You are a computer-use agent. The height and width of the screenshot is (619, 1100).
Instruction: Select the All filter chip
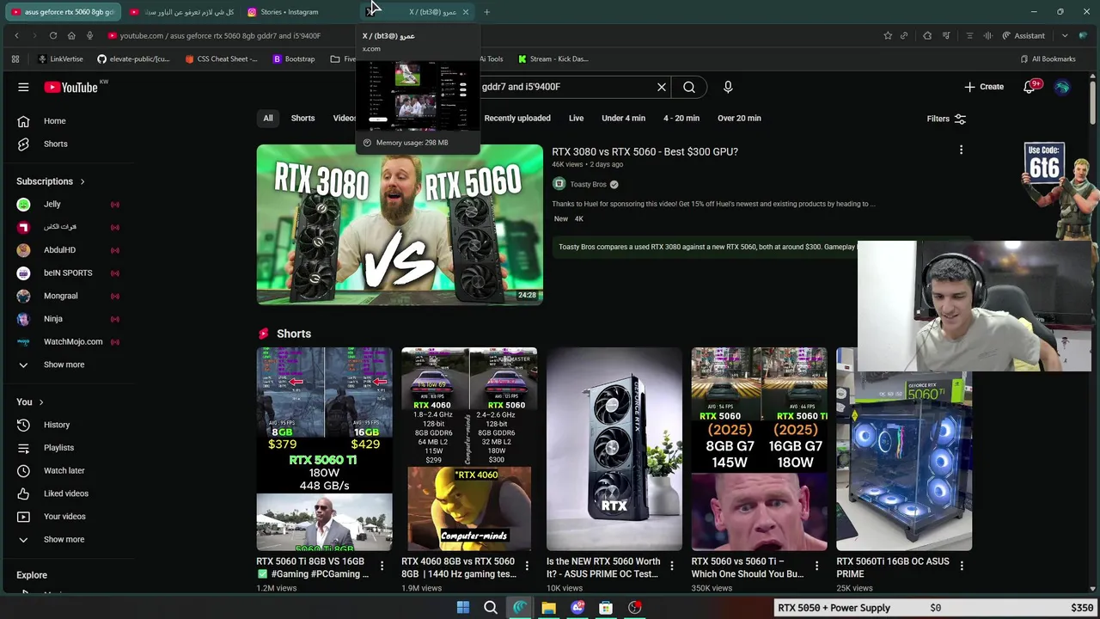268,119
